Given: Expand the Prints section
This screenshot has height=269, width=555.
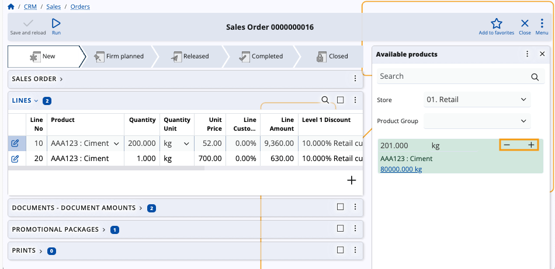Looking at the screenshot, I should (27, 250).
